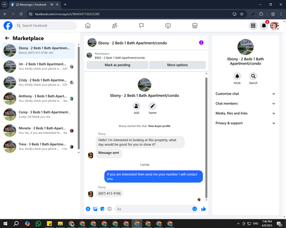Click the conversation list scrollbar
Screen dimensions: 286x228
[x=79, y=98]
